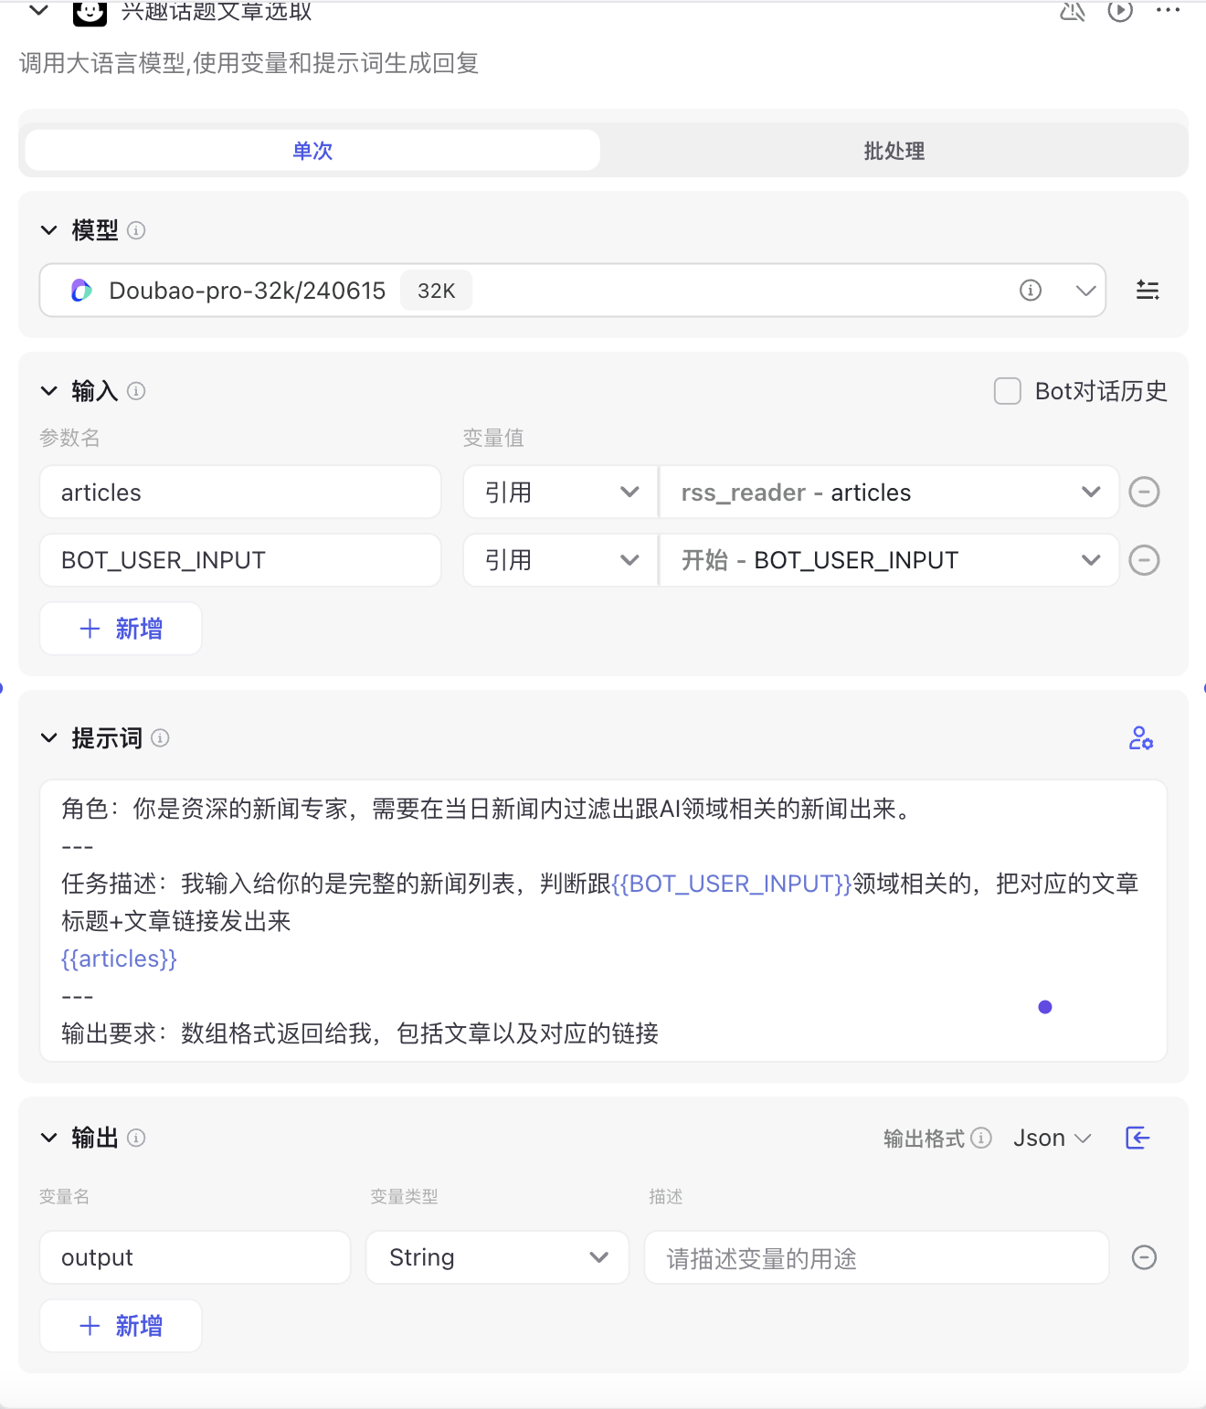The height and width of the screenshot is (1409, 1206).
Task: Collapse the 提示词 section
Action: click(x=49, y=738)
